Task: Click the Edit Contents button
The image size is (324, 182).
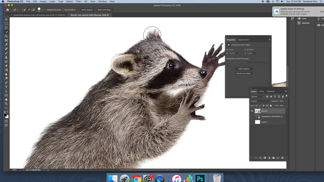Action: coord(244,69)
